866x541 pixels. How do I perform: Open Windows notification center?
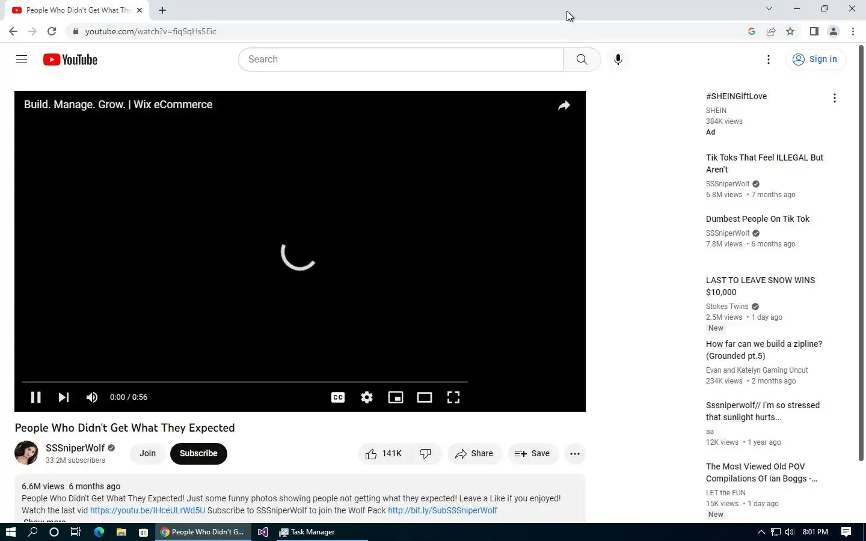tap(846, 532)
